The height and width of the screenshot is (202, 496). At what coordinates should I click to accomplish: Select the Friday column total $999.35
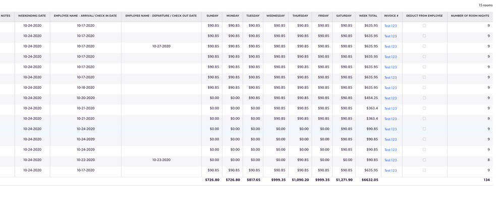pos(322,180)
